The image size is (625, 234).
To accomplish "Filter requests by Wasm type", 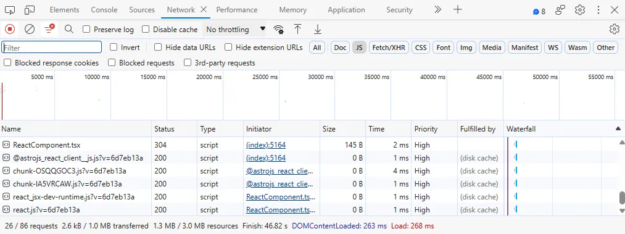I will [577, 48].
